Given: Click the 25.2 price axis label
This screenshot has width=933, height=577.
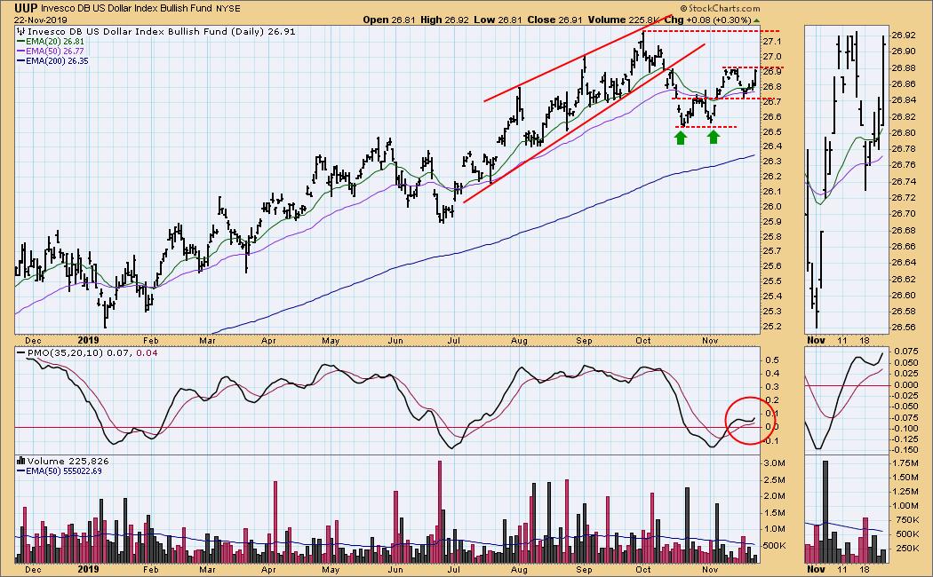Looking at the screenshot, I should (772, 327).
